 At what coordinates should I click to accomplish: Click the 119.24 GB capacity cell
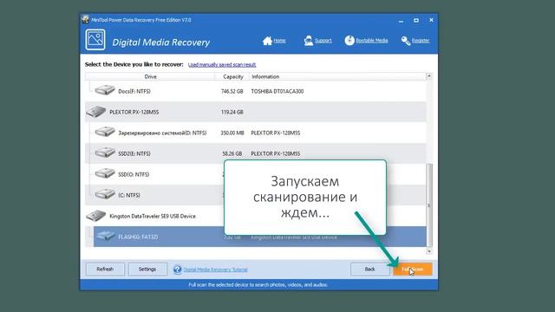[x=232, y=112]
